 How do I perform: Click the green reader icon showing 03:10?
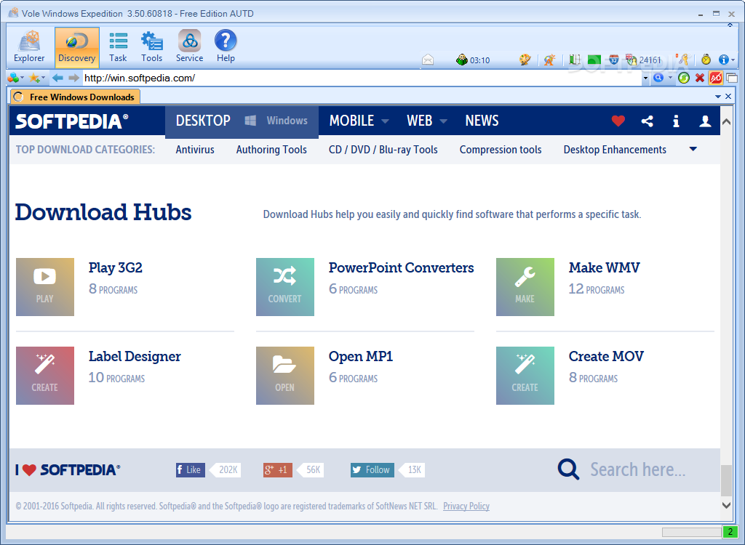pos(472,60)
